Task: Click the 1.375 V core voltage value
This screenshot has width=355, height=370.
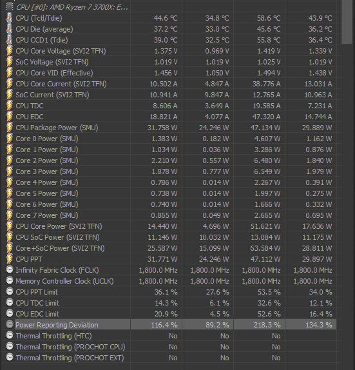Action: [166, 51]
